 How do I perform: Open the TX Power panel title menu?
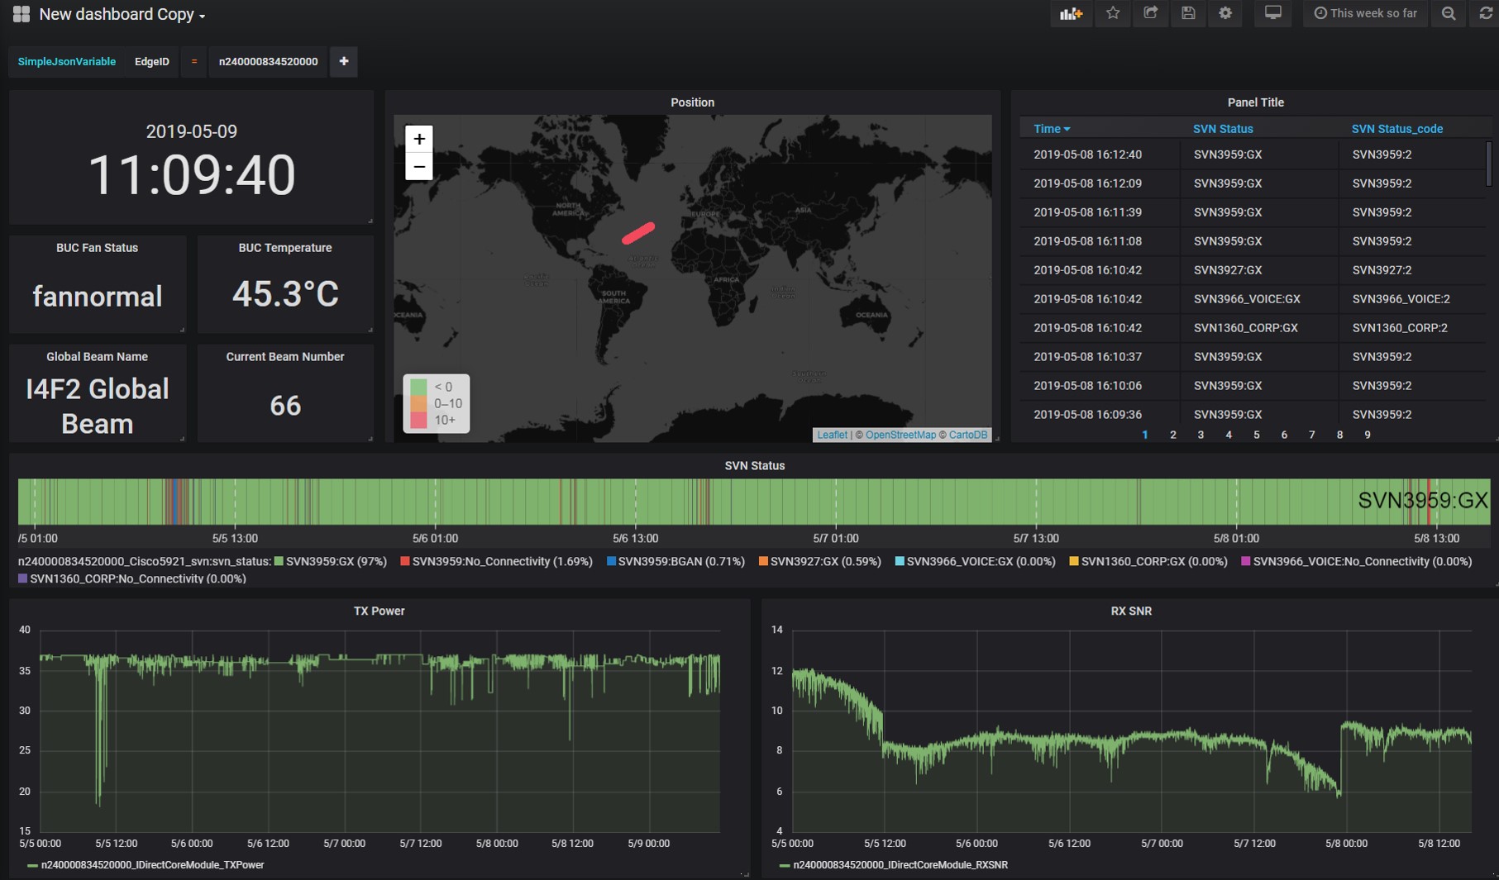click(379, 611)
